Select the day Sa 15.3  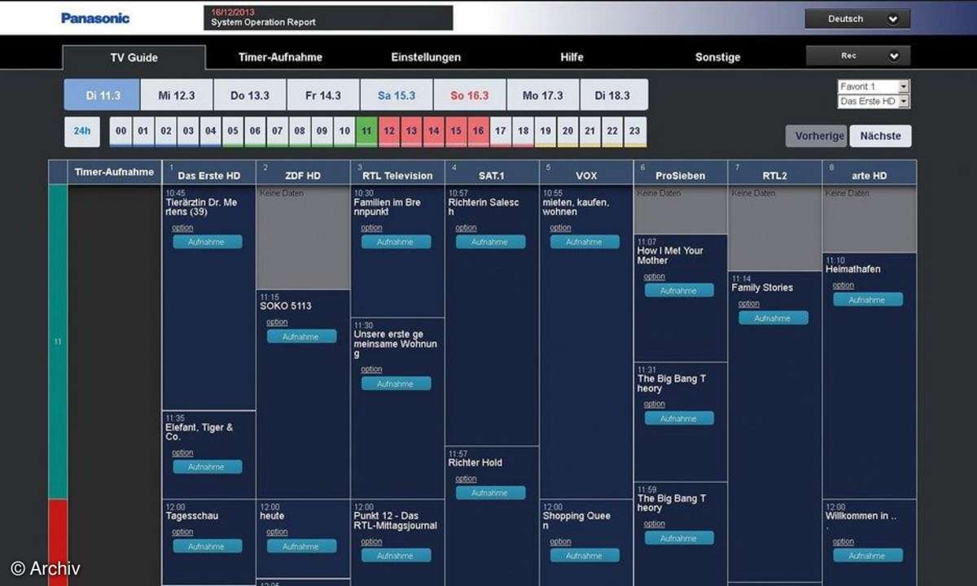[x=396, y=95]
